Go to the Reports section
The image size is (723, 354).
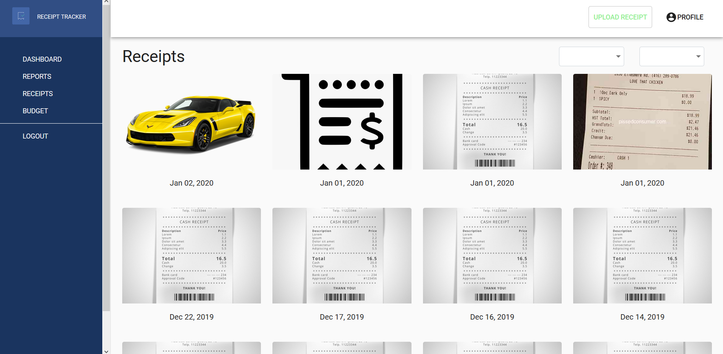tap(37, 77)
